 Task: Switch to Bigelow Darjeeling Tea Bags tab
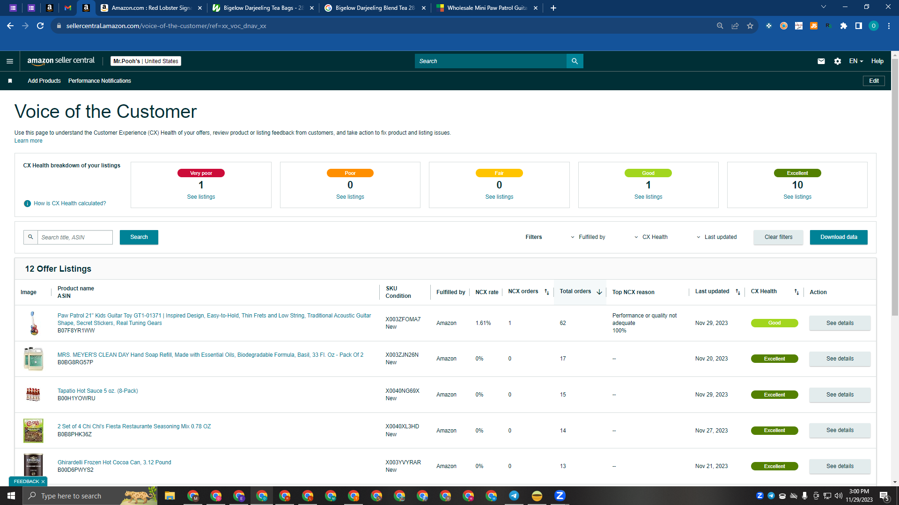pyautogui.click(x=263, y=8)
